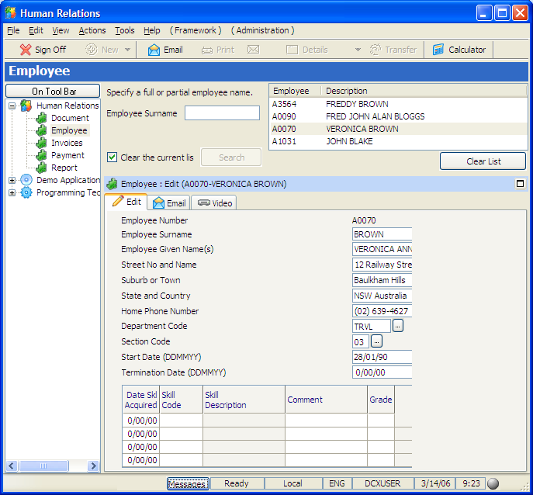Uncheck the Clear the current list checkbox
The image size is (533, 495).
click(112, 157)
